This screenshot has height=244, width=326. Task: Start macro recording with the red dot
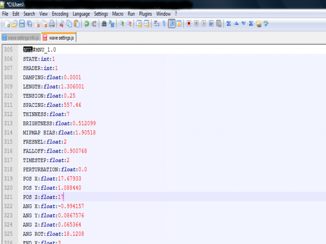click(188, 23)
